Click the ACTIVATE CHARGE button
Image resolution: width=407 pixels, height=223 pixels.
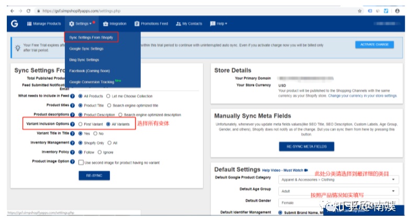point(374,44)
